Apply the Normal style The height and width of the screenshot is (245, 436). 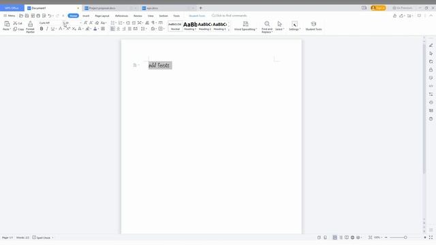pyautogui.click(x=175, y=26)
